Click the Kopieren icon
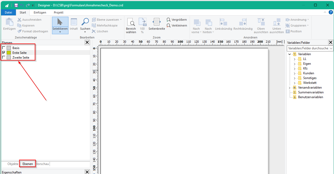 [x=19, y=25]
